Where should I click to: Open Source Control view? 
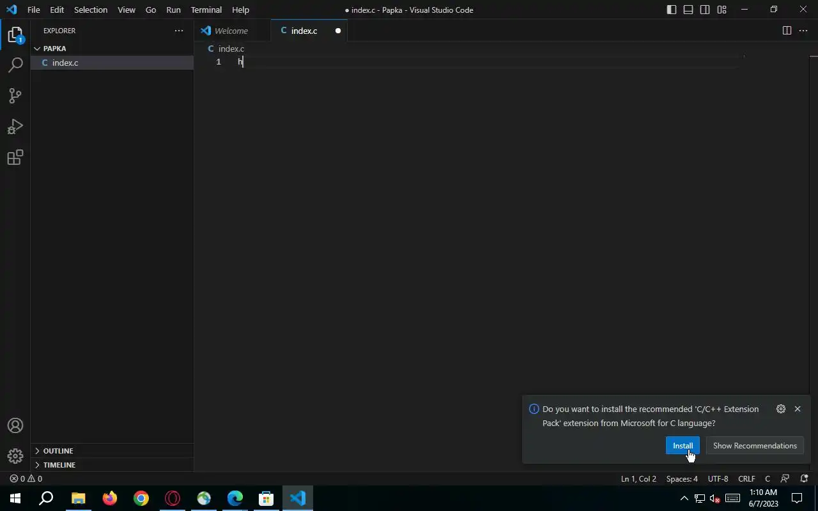coord(15,96)
